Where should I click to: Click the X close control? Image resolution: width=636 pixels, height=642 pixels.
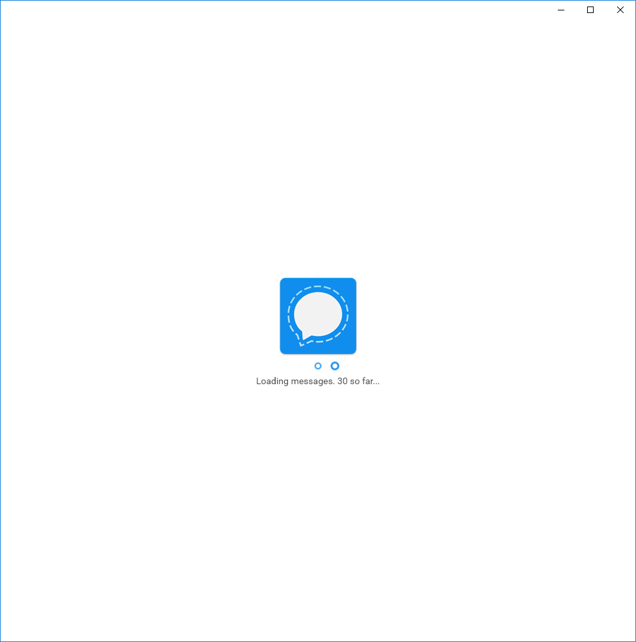(620, 10)
